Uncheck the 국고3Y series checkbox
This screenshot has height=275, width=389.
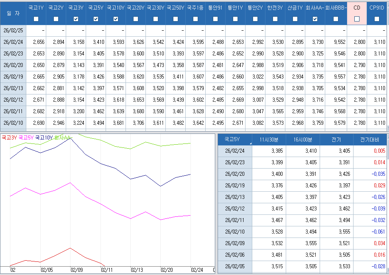point(76,19)
